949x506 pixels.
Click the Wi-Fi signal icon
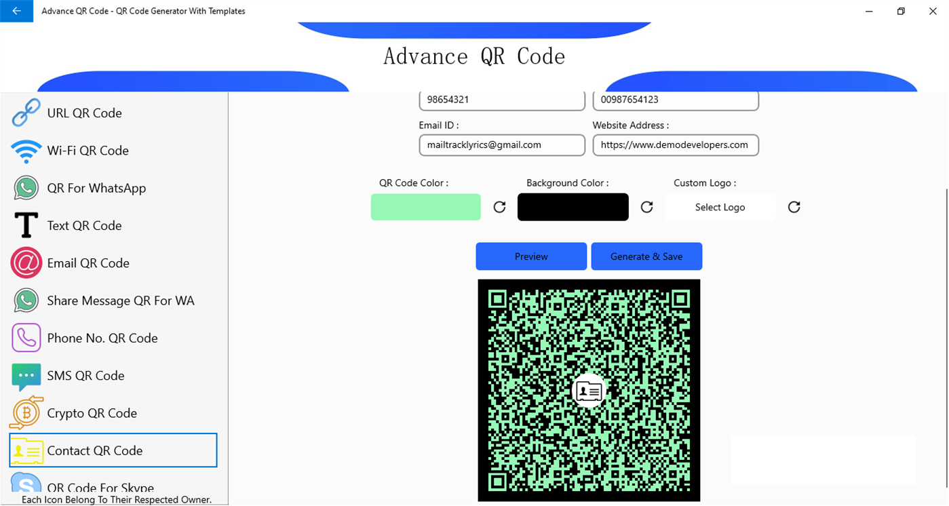tap(26, 151)
